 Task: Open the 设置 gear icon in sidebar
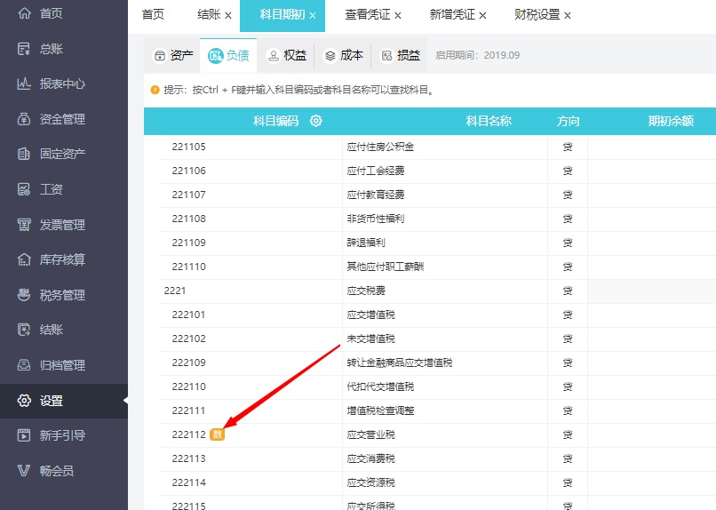pyautogui.click(x=24, y=401)
